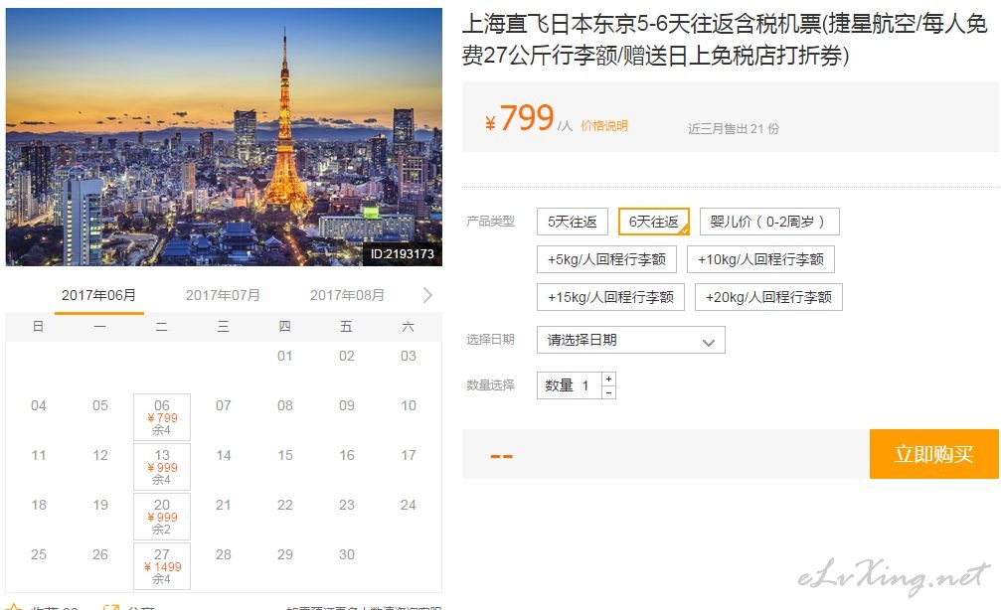Choose +10kg/人回程行李额 option
Screen dimensions: 1001x610
[x=760, y=259]
